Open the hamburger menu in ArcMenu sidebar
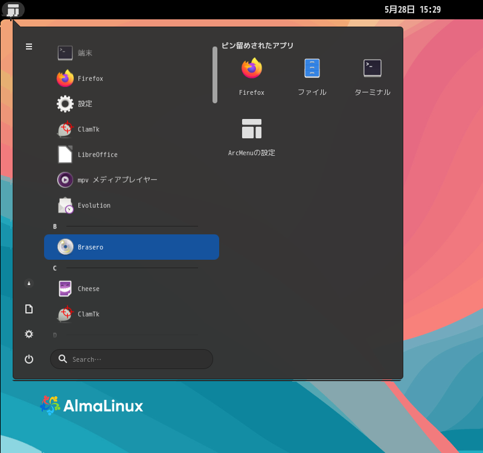Viewport: 483px width, 453px height. pyautogui.click(x=29, y=47)
